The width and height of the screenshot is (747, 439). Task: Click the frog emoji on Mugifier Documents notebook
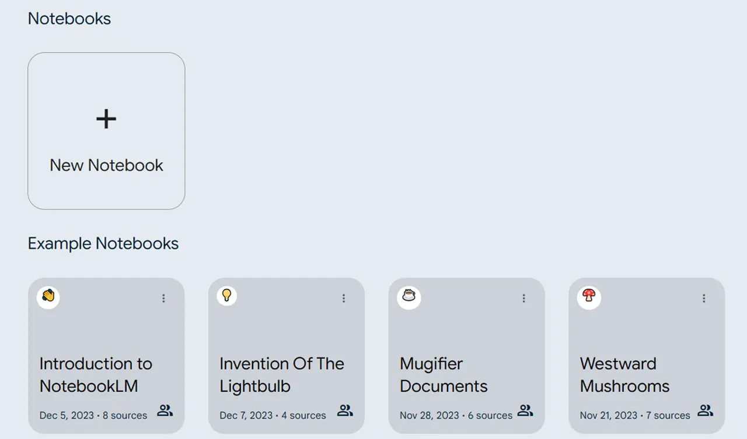(x=409, y=296)
